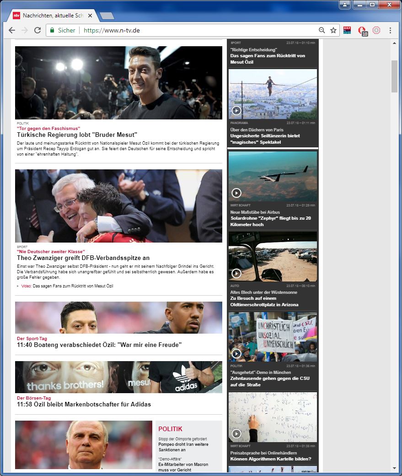
Task: Open Solardrohne Zephyr fliegt bis zu 20 Kilometer
Action: click(271, 222)
